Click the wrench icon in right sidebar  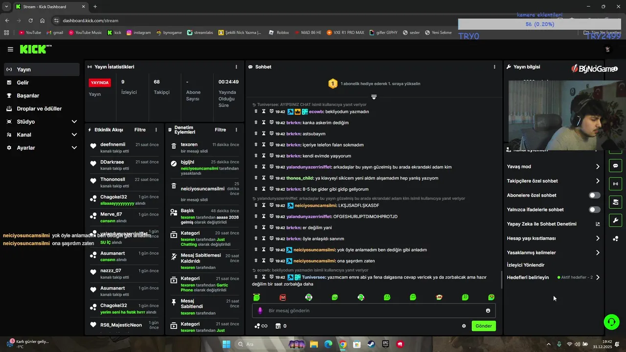[x=615, y=220]
